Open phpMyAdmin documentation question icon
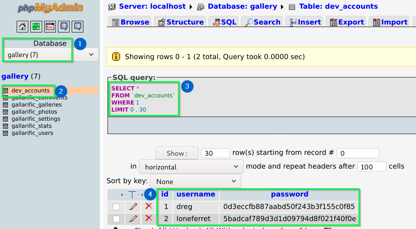This screenshot has width=416, height=229. pyautogui.click(x=64, y=27)
